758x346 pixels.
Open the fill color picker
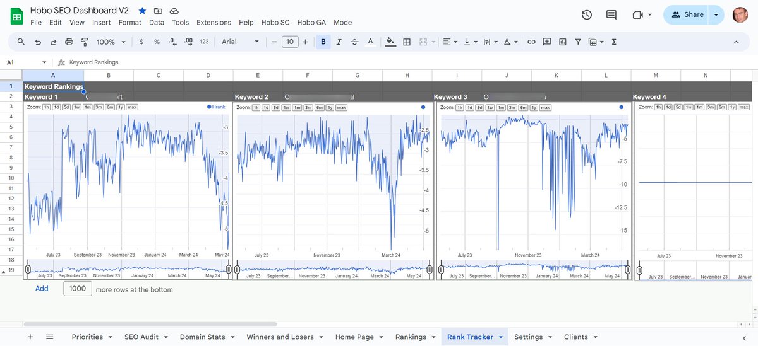[x=390, y=42]
